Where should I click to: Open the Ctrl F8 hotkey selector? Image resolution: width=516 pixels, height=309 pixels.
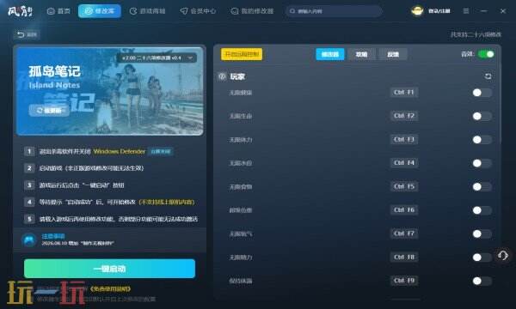[x=404, y=257]
